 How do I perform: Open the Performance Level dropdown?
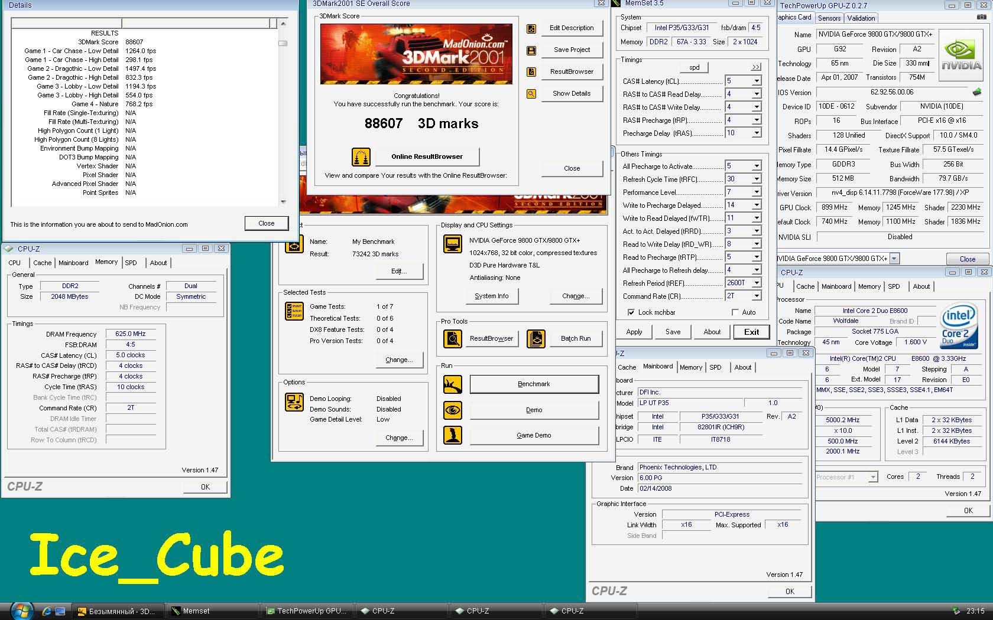pos(757,192)
